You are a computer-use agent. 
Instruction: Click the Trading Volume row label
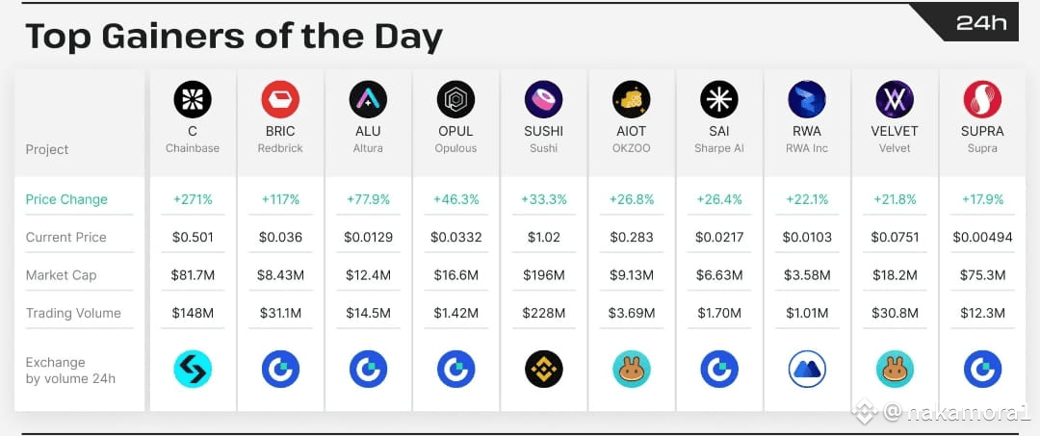[73, 314]
